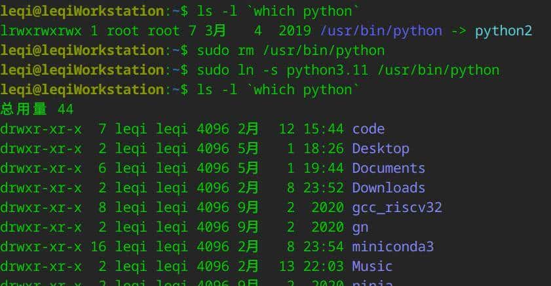Click the gcc_riscv32 directory name
The image size is (551, 286).
pyautogui.click(x=396, y=207)
